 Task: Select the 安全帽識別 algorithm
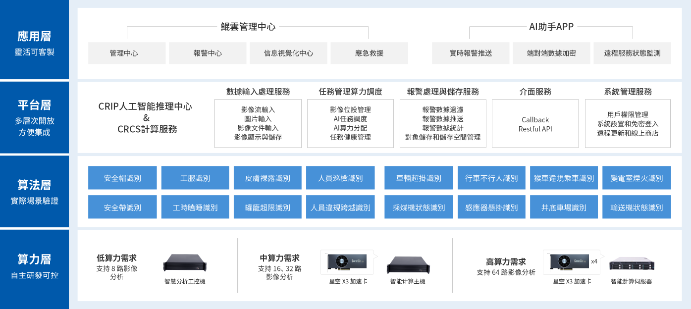click(x=122, y=178)
